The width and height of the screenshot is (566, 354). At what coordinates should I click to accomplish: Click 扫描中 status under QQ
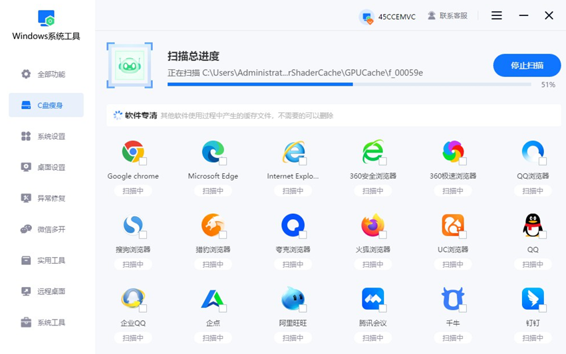tap(533, 264)
